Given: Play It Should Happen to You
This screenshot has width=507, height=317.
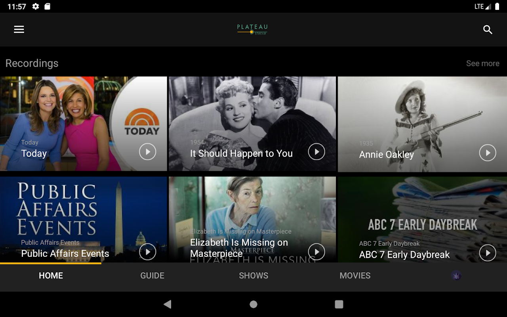Looking at the screenshot, I should tap(316, 152).
